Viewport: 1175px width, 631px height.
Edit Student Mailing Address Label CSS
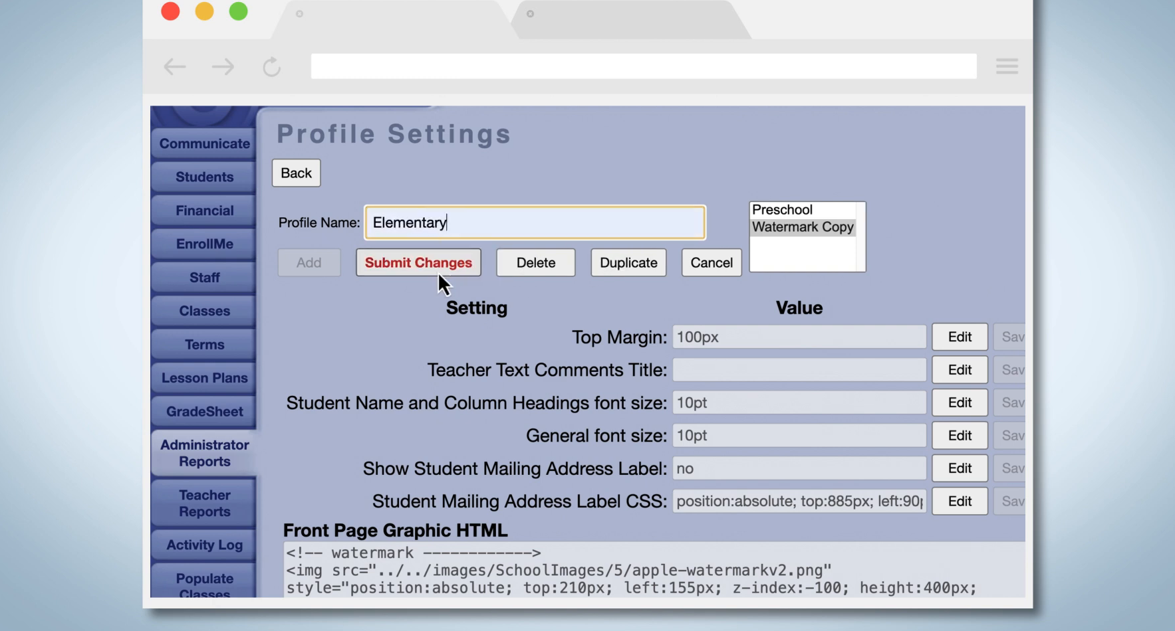[960, 501]
